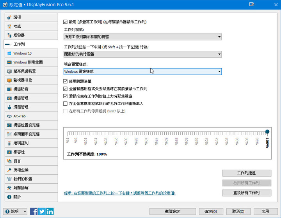The height and width of the screenshot is (218, 281).
Task: Click the 工作列捷徑 button
Action: pos(247,173)
